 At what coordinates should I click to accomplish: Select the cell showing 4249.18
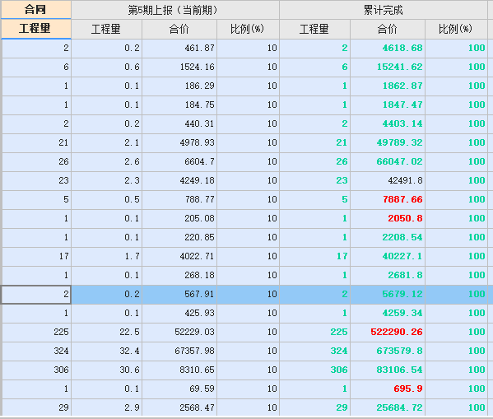(x=179, y=180)
